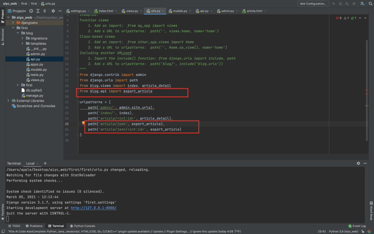Switch to the models.py editor tab
Image resolution: width=374 pixels, height=234 pixels.
click(x=180, y=11)
